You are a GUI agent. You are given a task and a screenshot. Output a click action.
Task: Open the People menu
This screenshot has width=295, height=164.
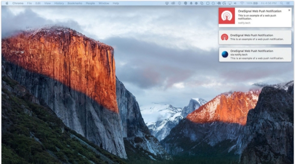[90, 3]
